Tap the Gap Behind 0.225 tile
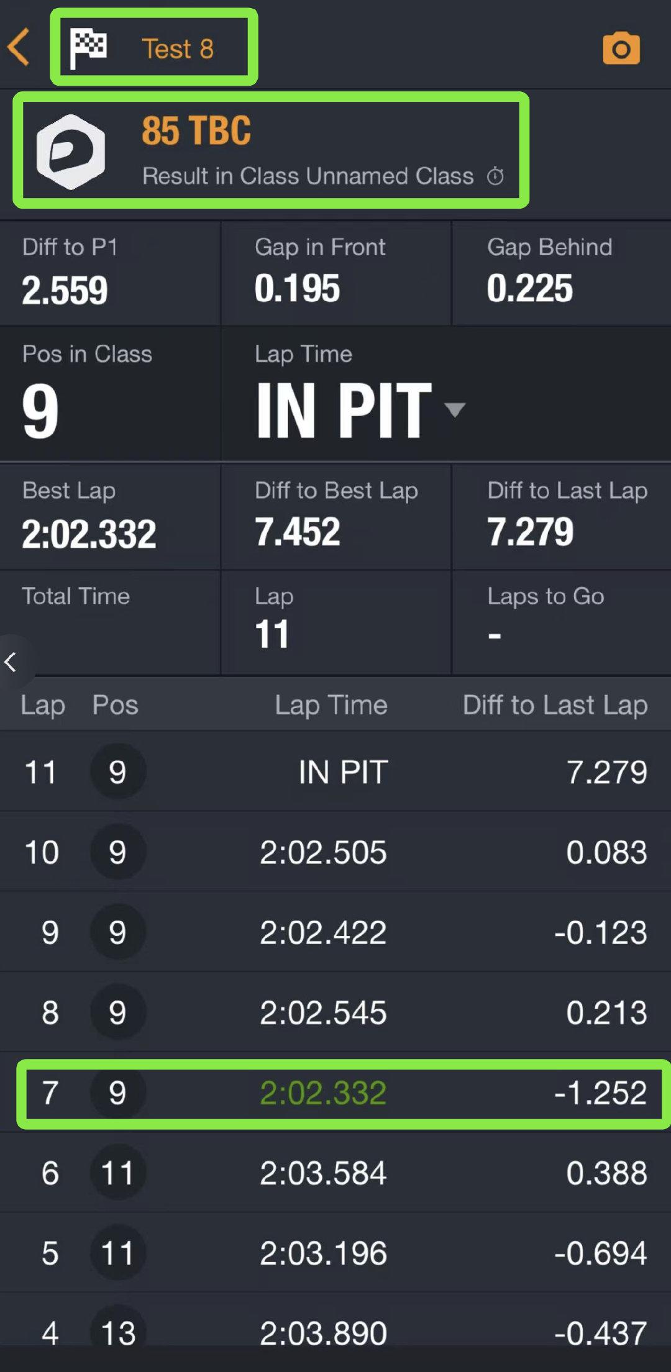Viewport: 671px width, 1372px height. click(562, 273)
